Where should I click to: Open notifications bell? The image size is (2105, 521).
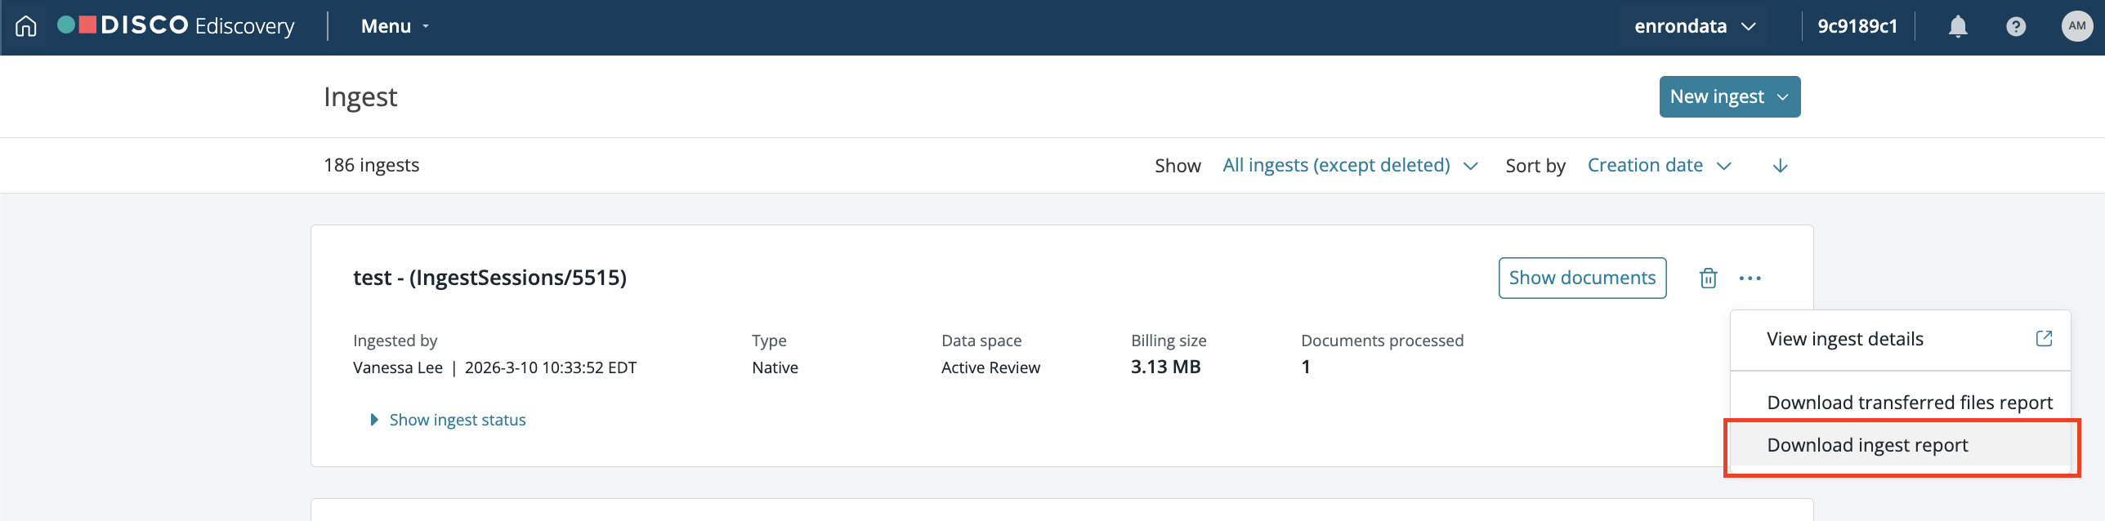coord(1958,26)
